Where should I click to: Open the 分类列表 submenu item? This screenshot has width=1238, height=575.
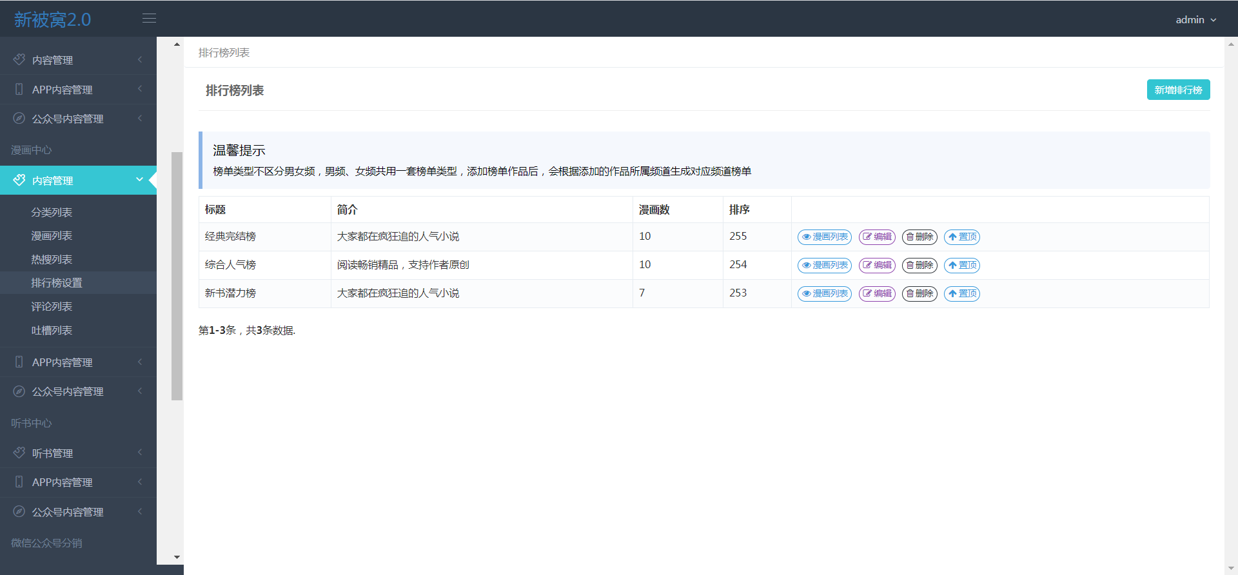point(52,212)
